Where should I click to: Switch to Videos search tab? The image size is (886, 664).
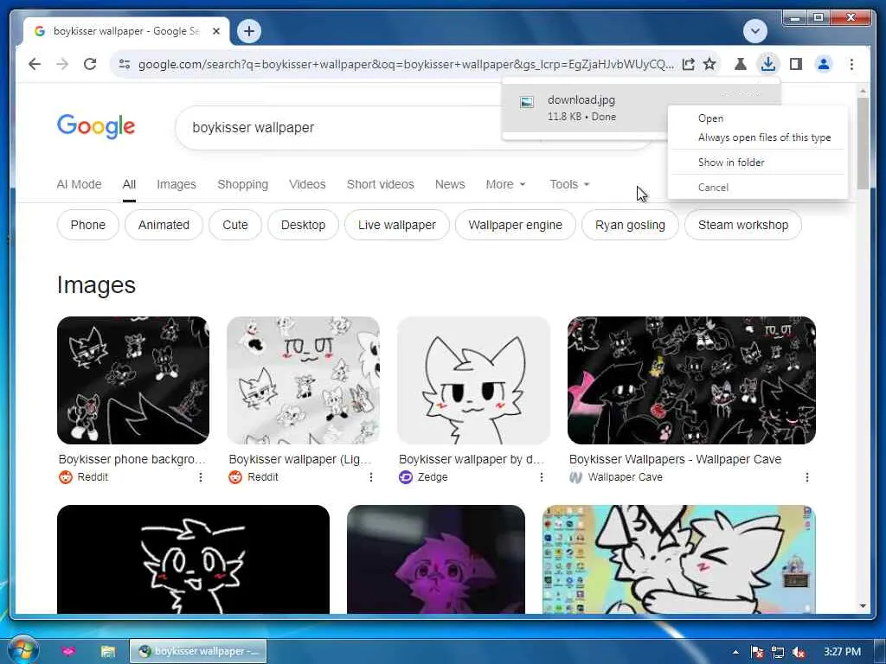(x=307, y=185)
